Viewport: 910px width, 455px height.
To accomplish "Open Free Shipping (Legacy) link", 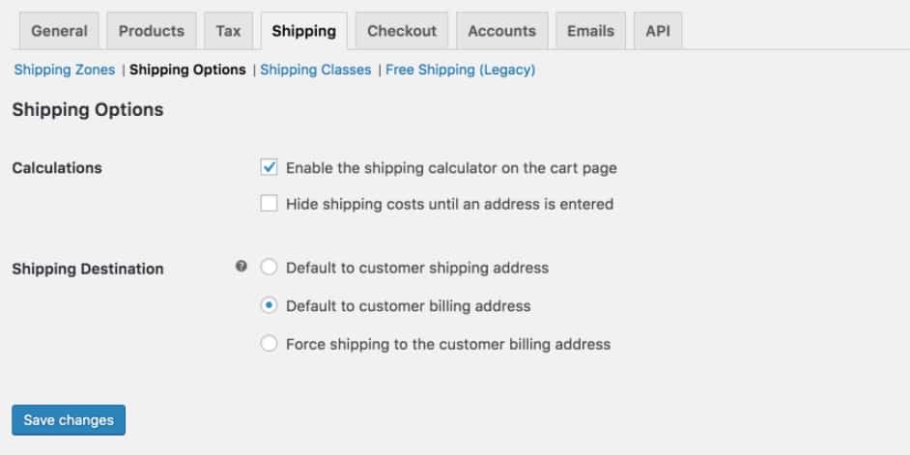I will [x=460, y=70].
